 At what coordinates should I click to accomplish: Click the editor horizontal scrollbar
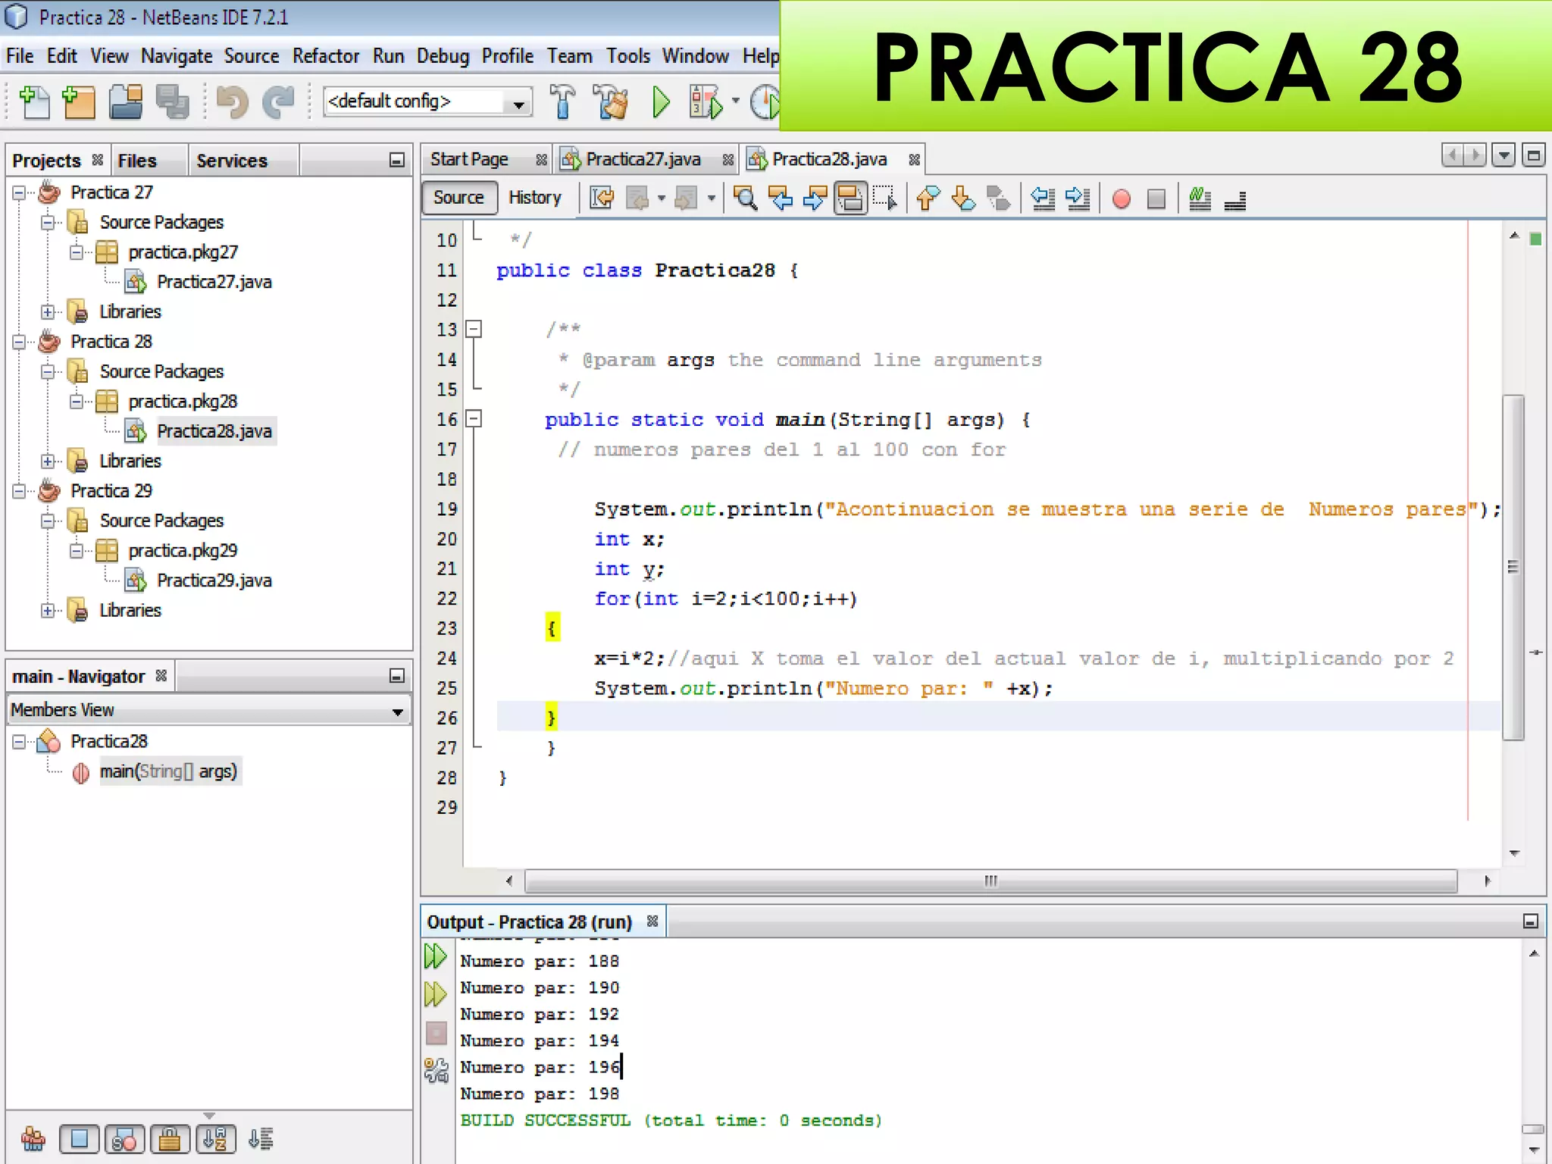[990, 881]
